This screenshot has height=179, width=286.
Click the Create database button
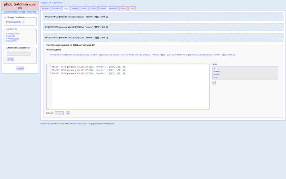tap(10, 59)
